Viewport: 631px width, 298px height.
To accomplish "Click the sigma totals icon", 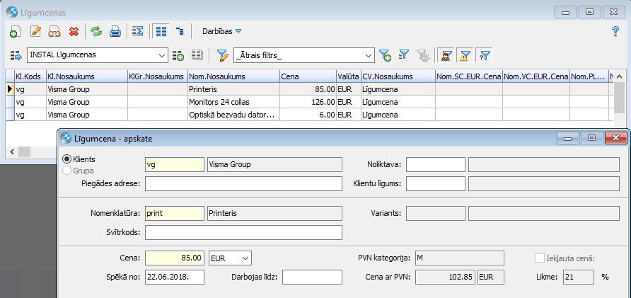I will (138, 31).
